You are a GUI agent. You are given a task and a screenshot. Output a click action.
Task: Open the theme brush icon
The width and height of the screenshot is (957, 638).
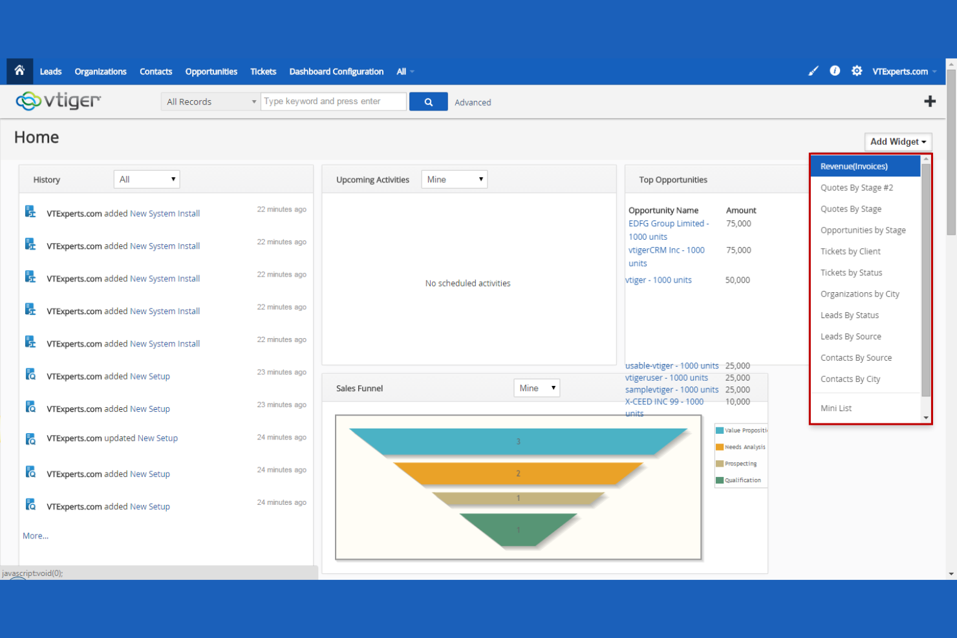tap(813, 71)
